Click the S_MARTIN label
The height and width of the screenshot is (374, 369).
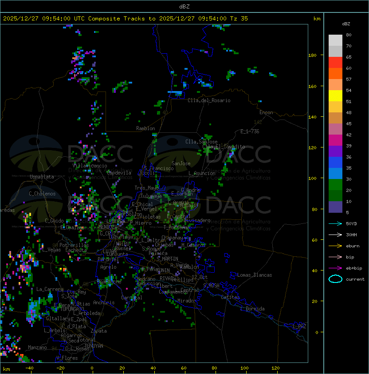tap(167, 259)
